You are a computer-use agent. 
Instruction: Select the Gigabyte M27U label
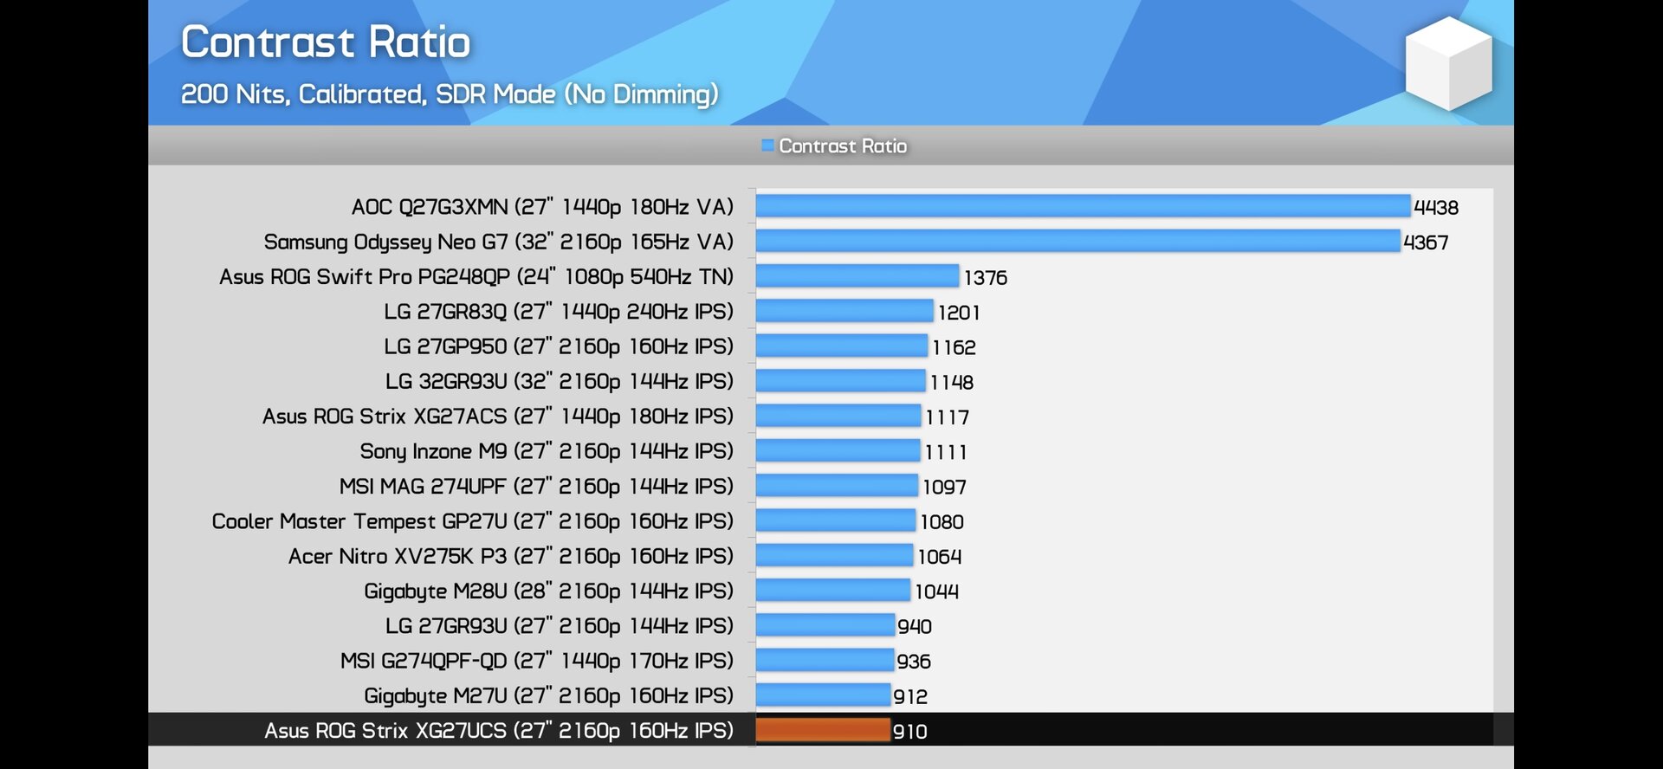[548, 695]
